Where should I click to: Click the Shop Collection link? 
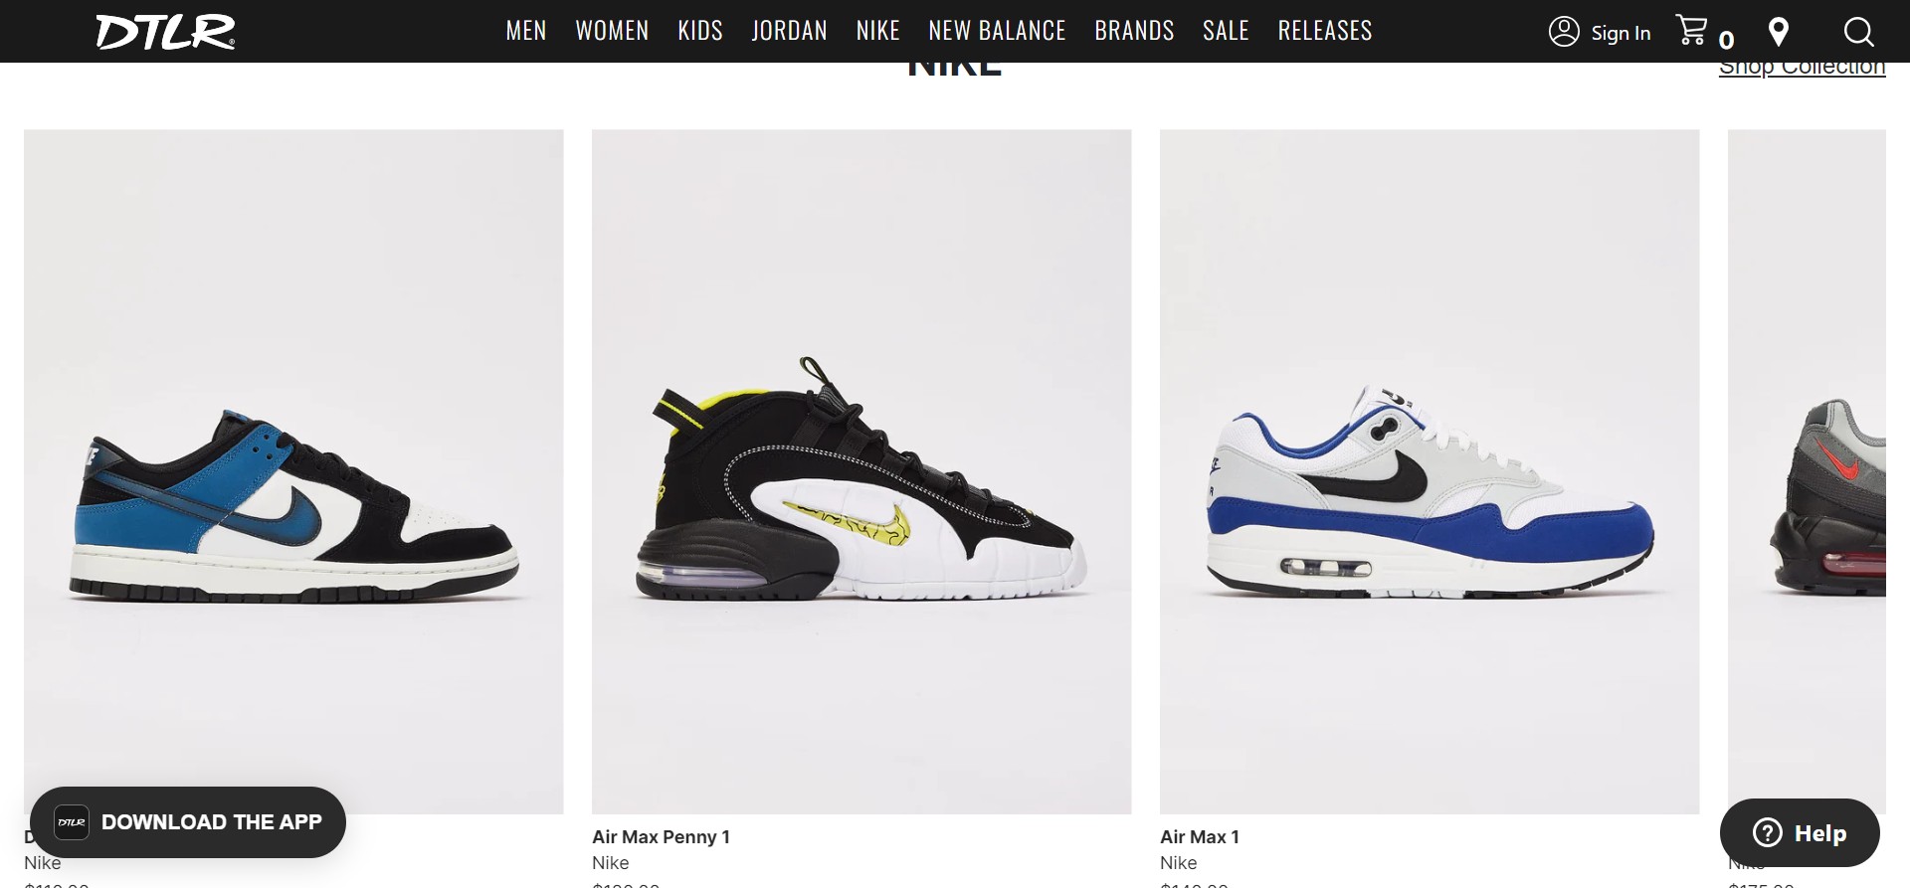[1802, 68]
